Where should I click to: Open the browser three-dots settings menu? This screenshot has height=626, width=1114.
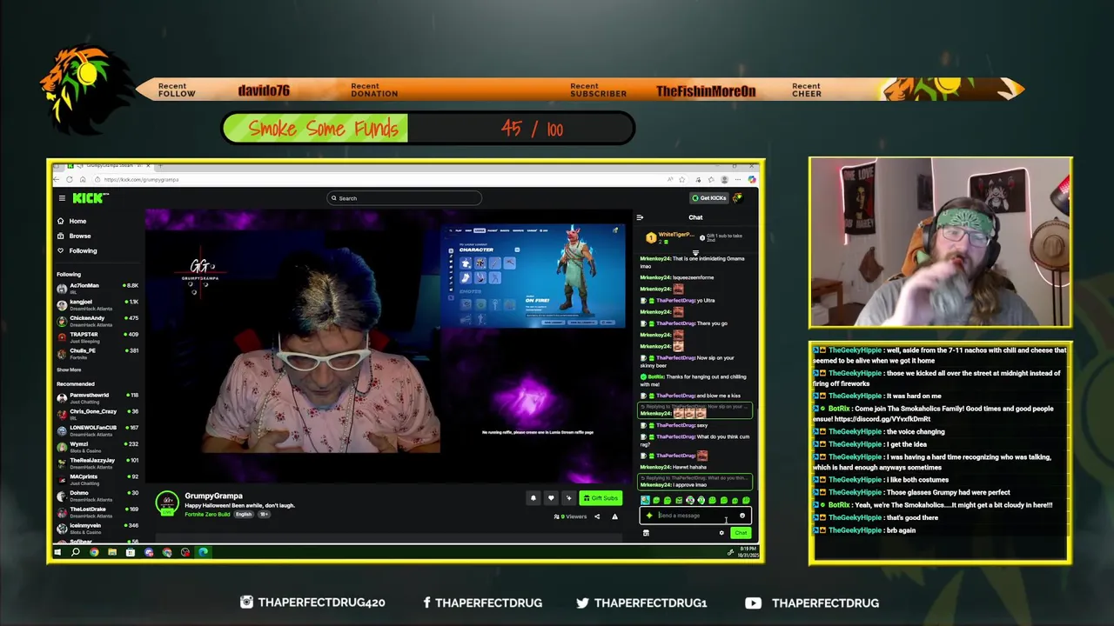coord(738,179)
